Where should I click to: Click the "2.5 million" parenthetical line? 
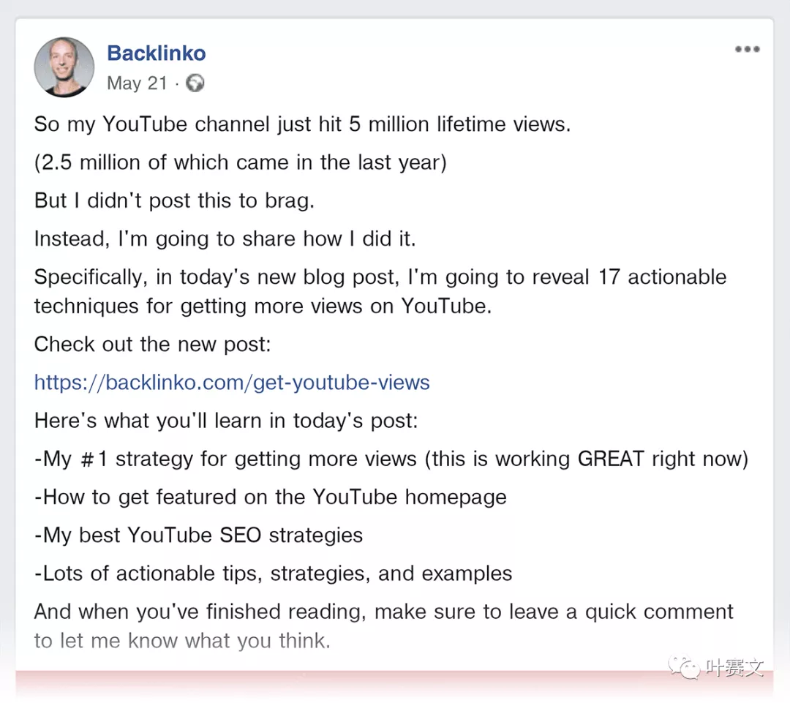[x=240, y=162]
